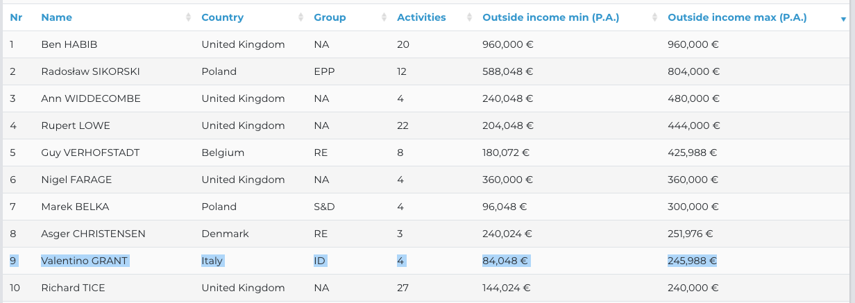The height and width of the screenshot is (303, 855).
Task: Click the highlighted Valentino GRANT name
Action: point(85,261)
